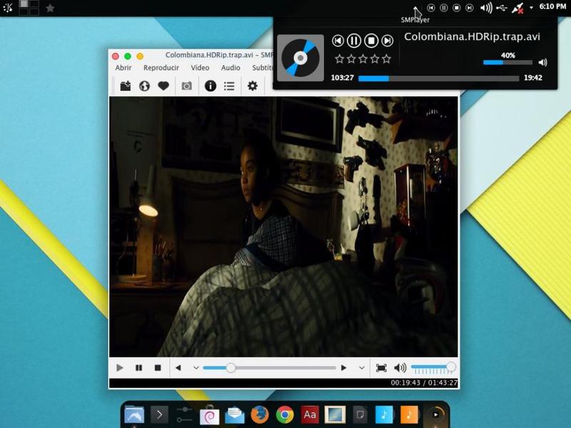Rate the track five stars
This screenshot has width=571, height=428.
tap(386, 59)
